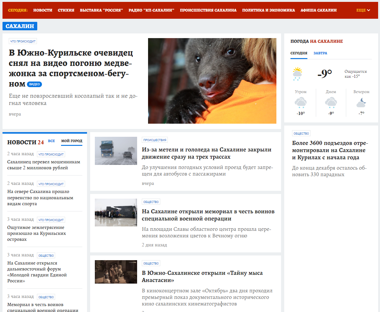This screenshot has height=312, width=380.
Task: Open news Мемориал в честь воинов at list bottom
Action: [43, 307]
